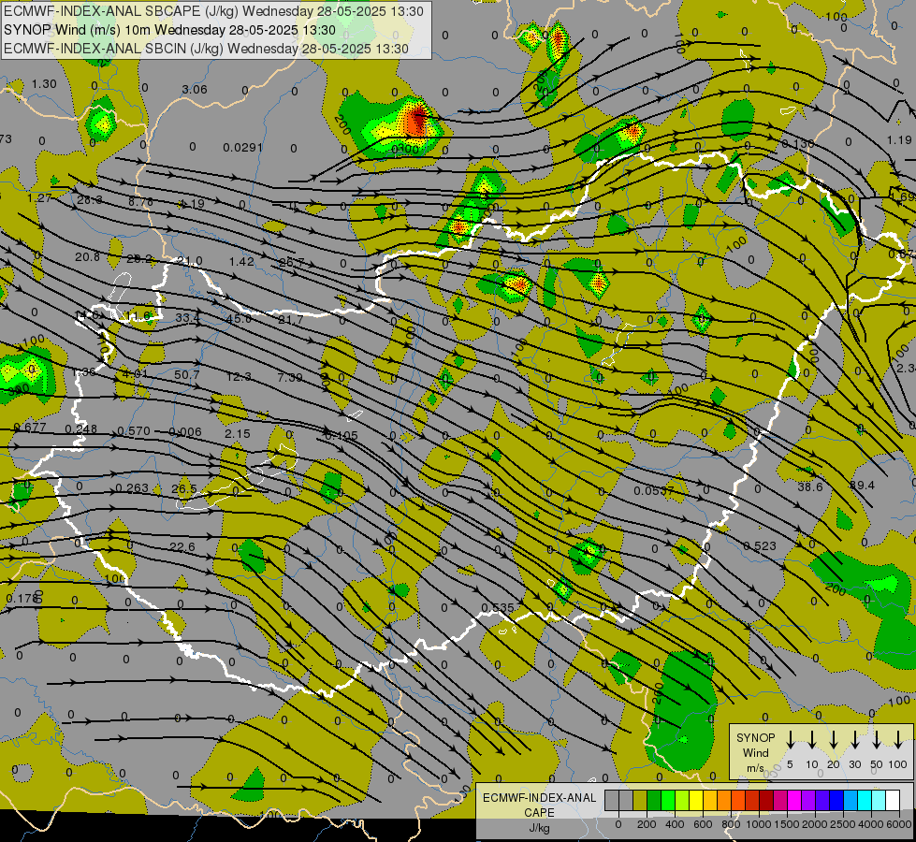The image size is (916, 842).
Task: Click the 2500 tick label in CAPE legend
Action: pos(843,824)
